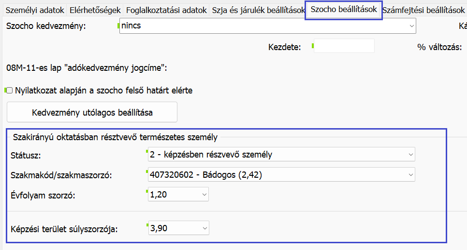Open the Számfejtési beállítások tab
467x250 pixels.
coord(423,10)
